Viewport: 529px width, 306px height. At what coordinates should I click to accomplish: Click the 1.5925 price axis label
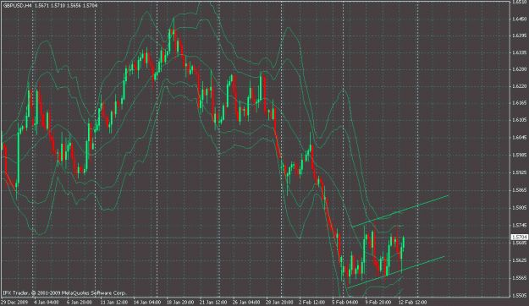point(520,172)
